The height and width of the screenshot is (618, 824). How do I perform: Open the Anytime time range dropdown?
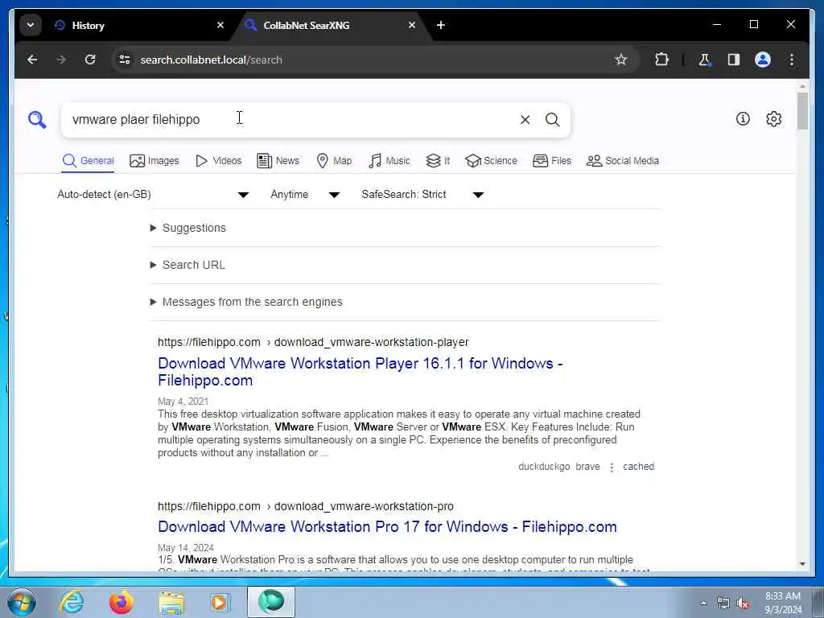click(305, 195)
